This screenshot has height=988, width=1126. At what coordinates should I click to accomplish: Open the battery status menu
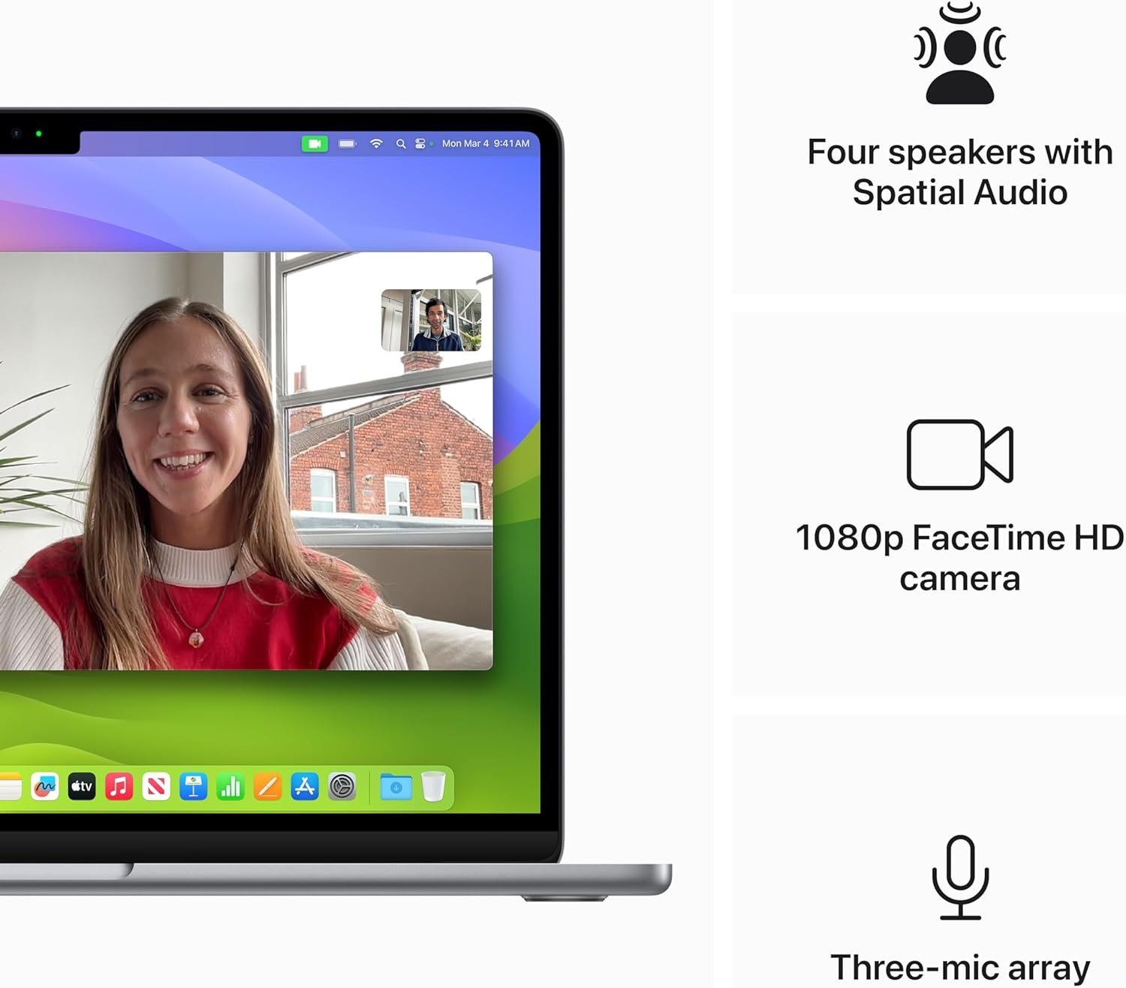(347, 143)
